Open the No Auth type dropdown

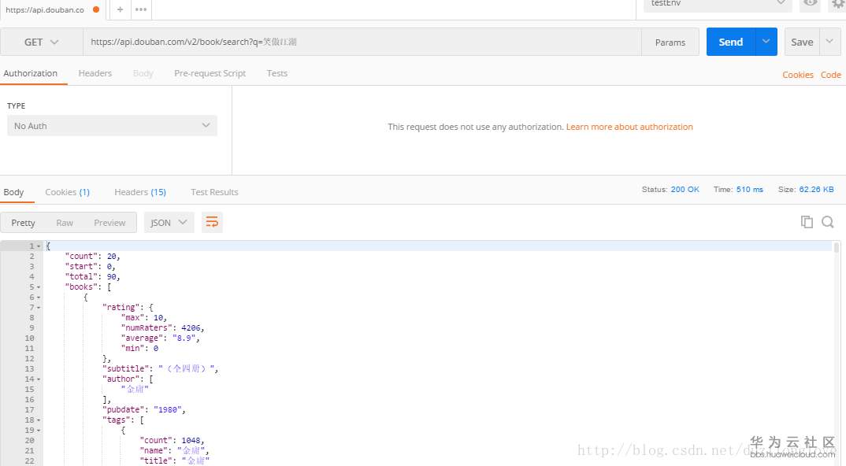112,126
